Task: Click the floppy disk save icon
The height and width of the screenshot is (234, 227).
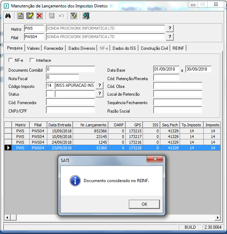Action: [52, 16]
